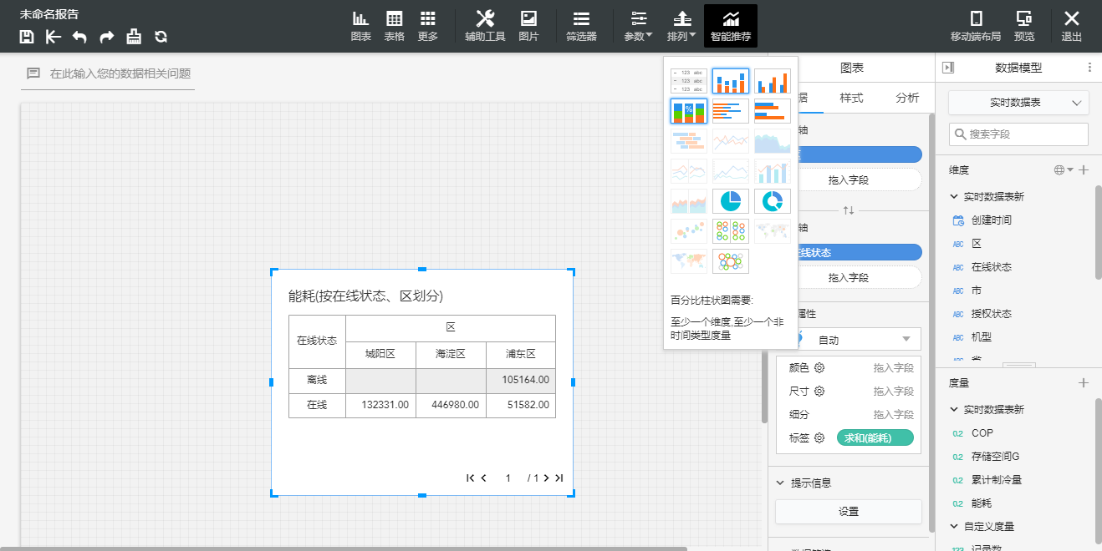Select the stacked column chart thumbnail
1102x551 pixels.
point(731,81)
